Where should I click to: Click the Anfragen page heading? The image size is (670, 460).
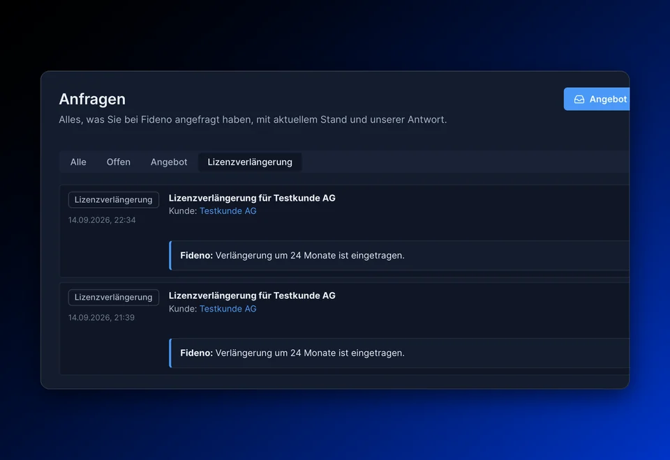point(92,99)
